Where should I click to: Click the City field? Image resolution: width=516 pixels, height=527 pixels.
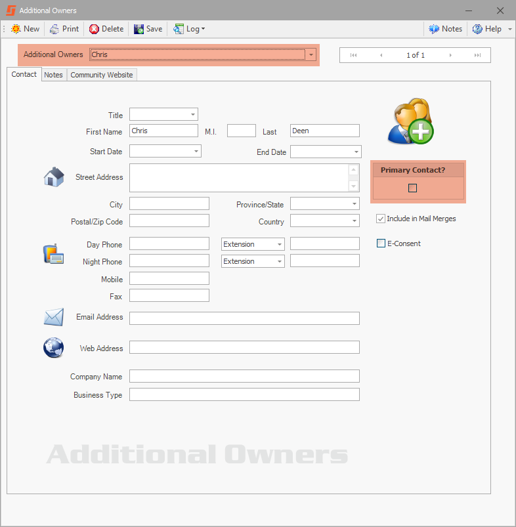click(x=169, y=203)
